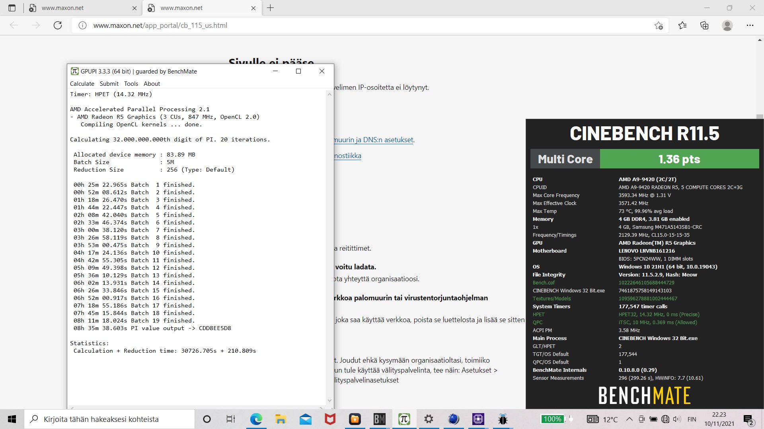Click the taskbar search box
The height and width of the screenshot is (429, 764).
pyautogui.click(x=109, y=419)
